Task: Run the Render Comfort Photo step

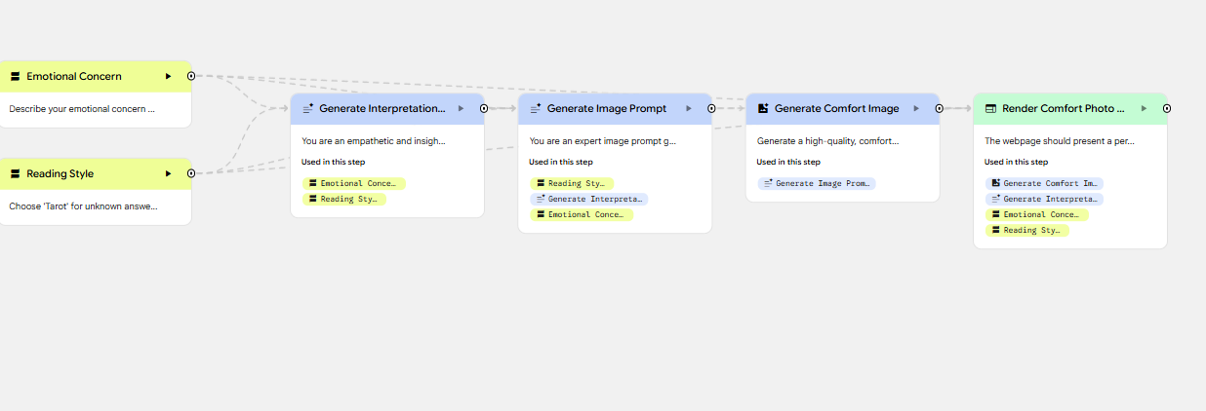Action: pos(1144,109)
